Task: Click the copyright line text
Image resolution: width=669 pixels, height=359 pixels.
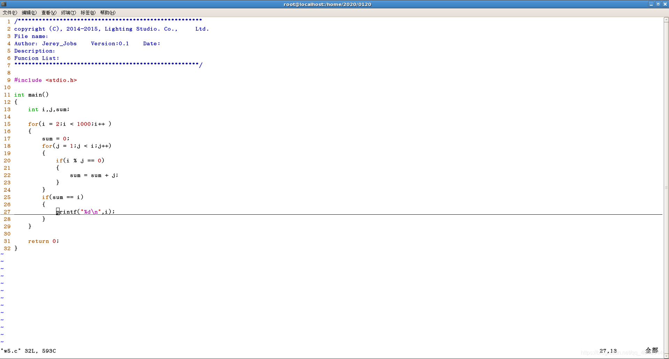Action: [111, 29]
